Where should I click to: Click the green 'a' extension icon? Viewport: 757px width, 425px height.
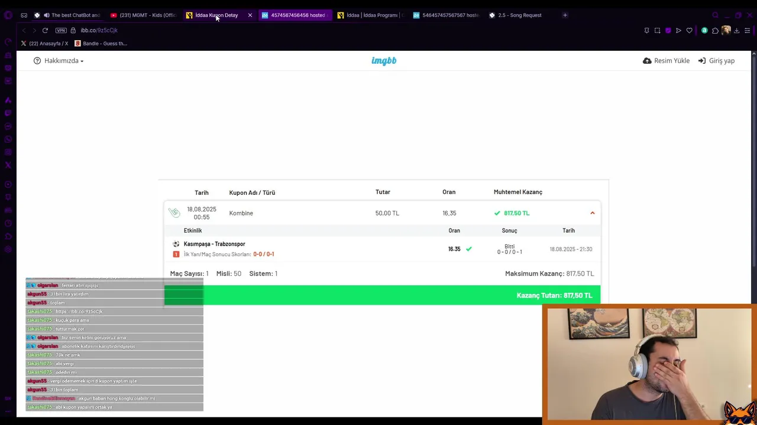coord(704,31)
